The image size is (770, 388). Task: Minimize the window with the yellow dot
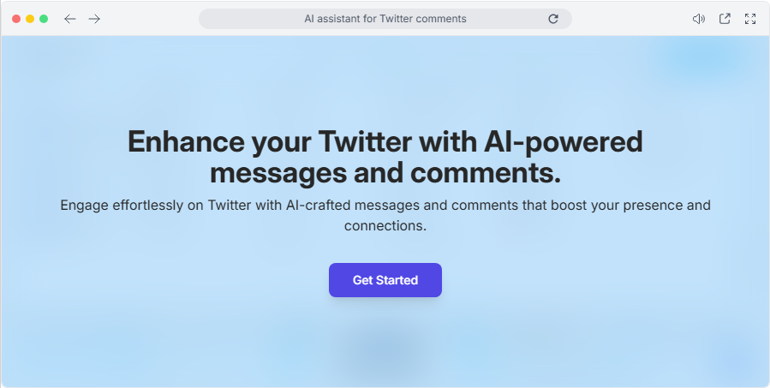pos(30,19)
